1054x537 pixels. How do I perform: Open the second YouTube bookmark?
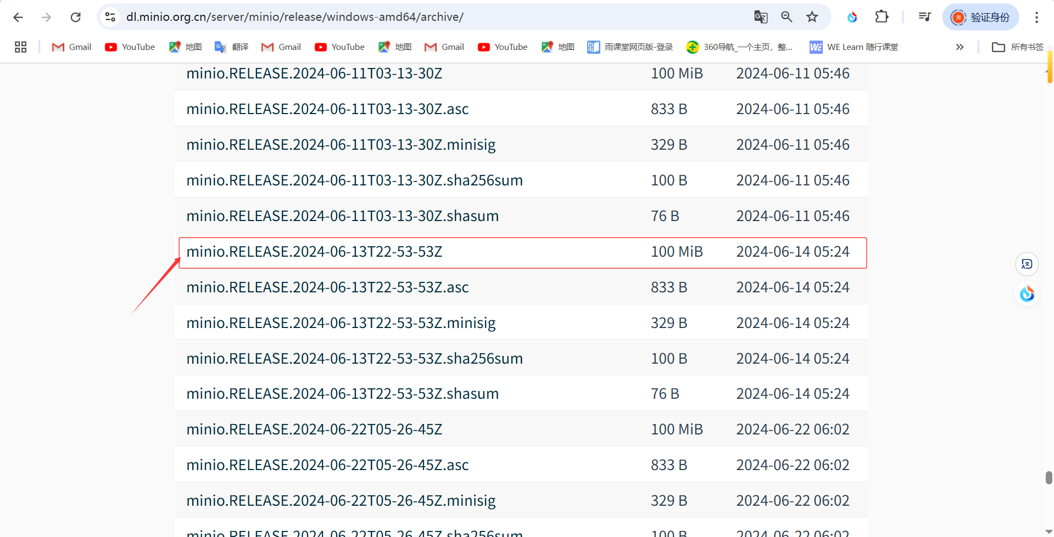(x=339, y=47)
